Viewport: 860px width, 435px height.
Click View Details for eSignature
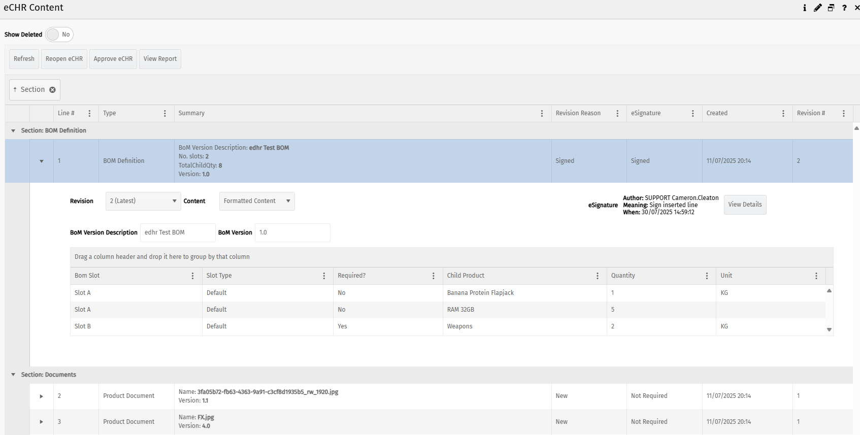pos(744,205)
